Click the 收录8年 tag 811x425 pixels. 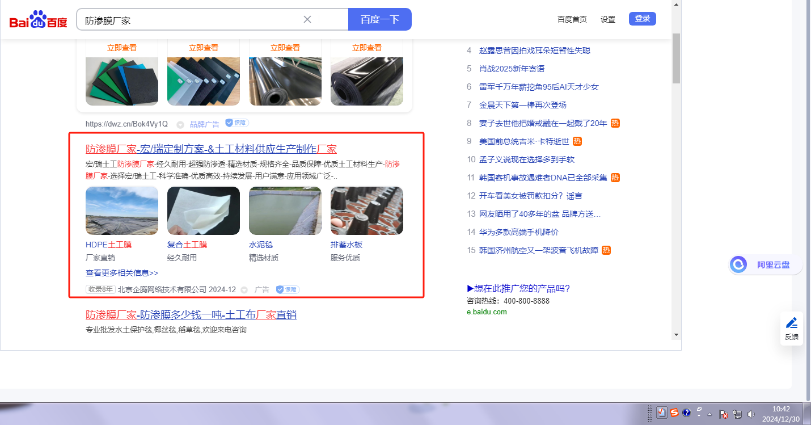click(x=100, y=289)
